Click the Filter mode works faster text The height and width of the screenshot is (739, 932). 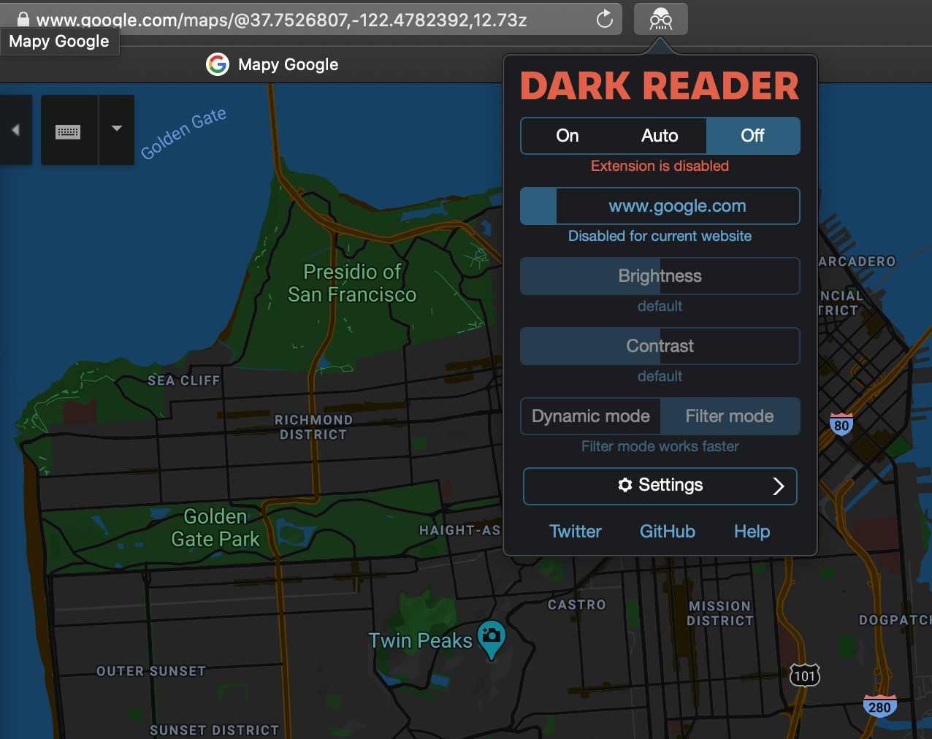[x=660, y=446]
